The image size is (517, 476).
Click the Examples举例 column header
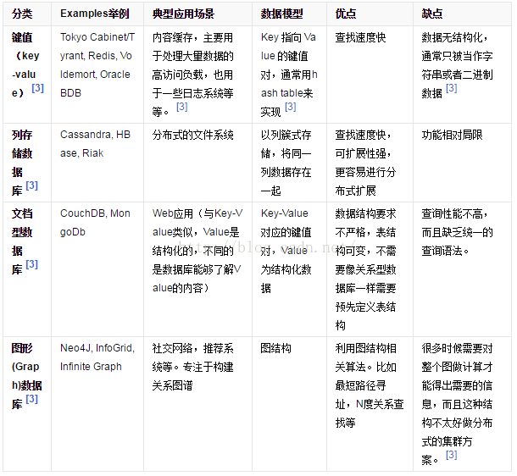pos(97,14)
